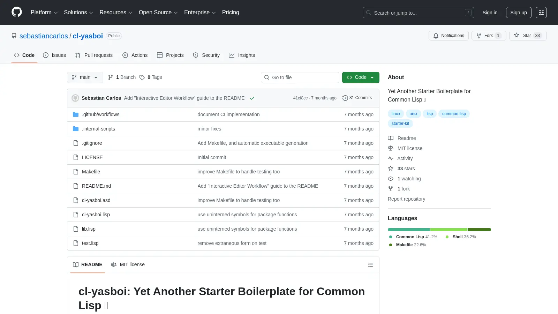Open the README.md file
Viewport: 558px width, 314px height.
(x=96, y=186)
